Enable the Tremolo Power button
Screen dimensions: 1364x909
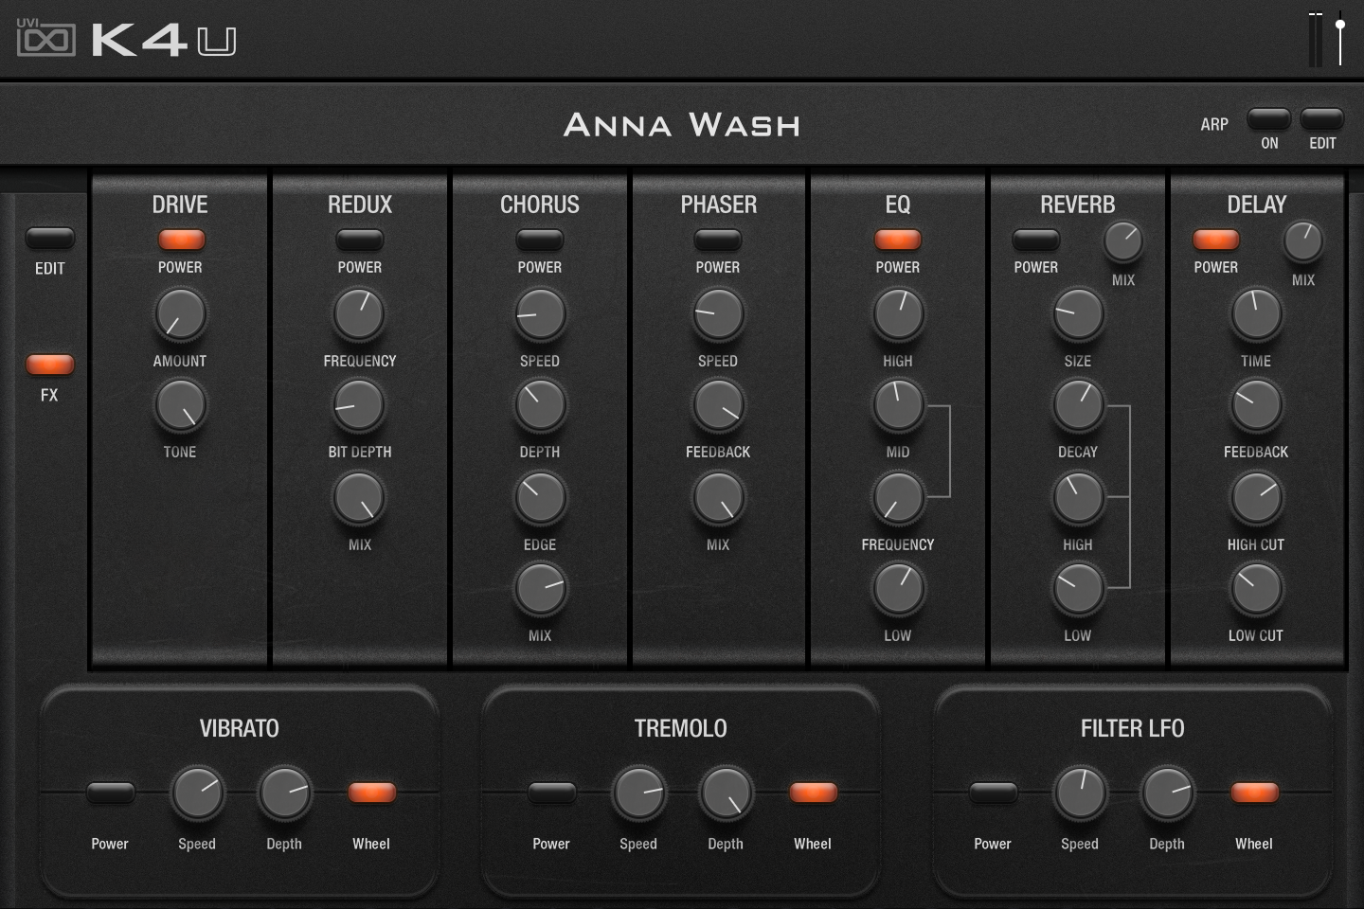552,793
